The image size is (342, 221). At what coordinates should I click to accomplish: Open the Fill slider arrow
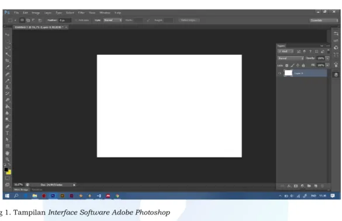tap(327, 65)
